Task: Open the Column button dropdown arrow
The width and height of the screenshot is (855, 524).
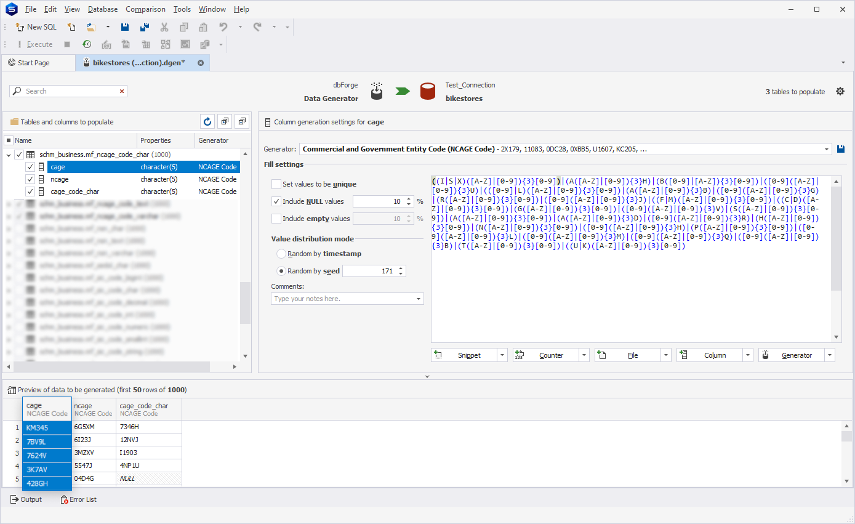Action: pyautogui.click(x=748, y=355)
